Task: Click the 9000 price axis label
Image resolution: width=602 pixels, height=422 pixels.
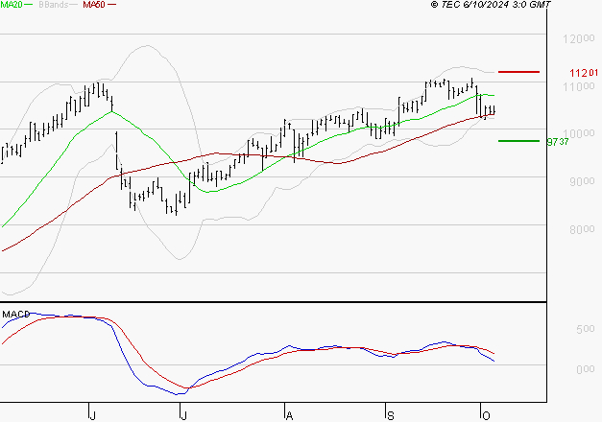Action: tap(582, 182)
